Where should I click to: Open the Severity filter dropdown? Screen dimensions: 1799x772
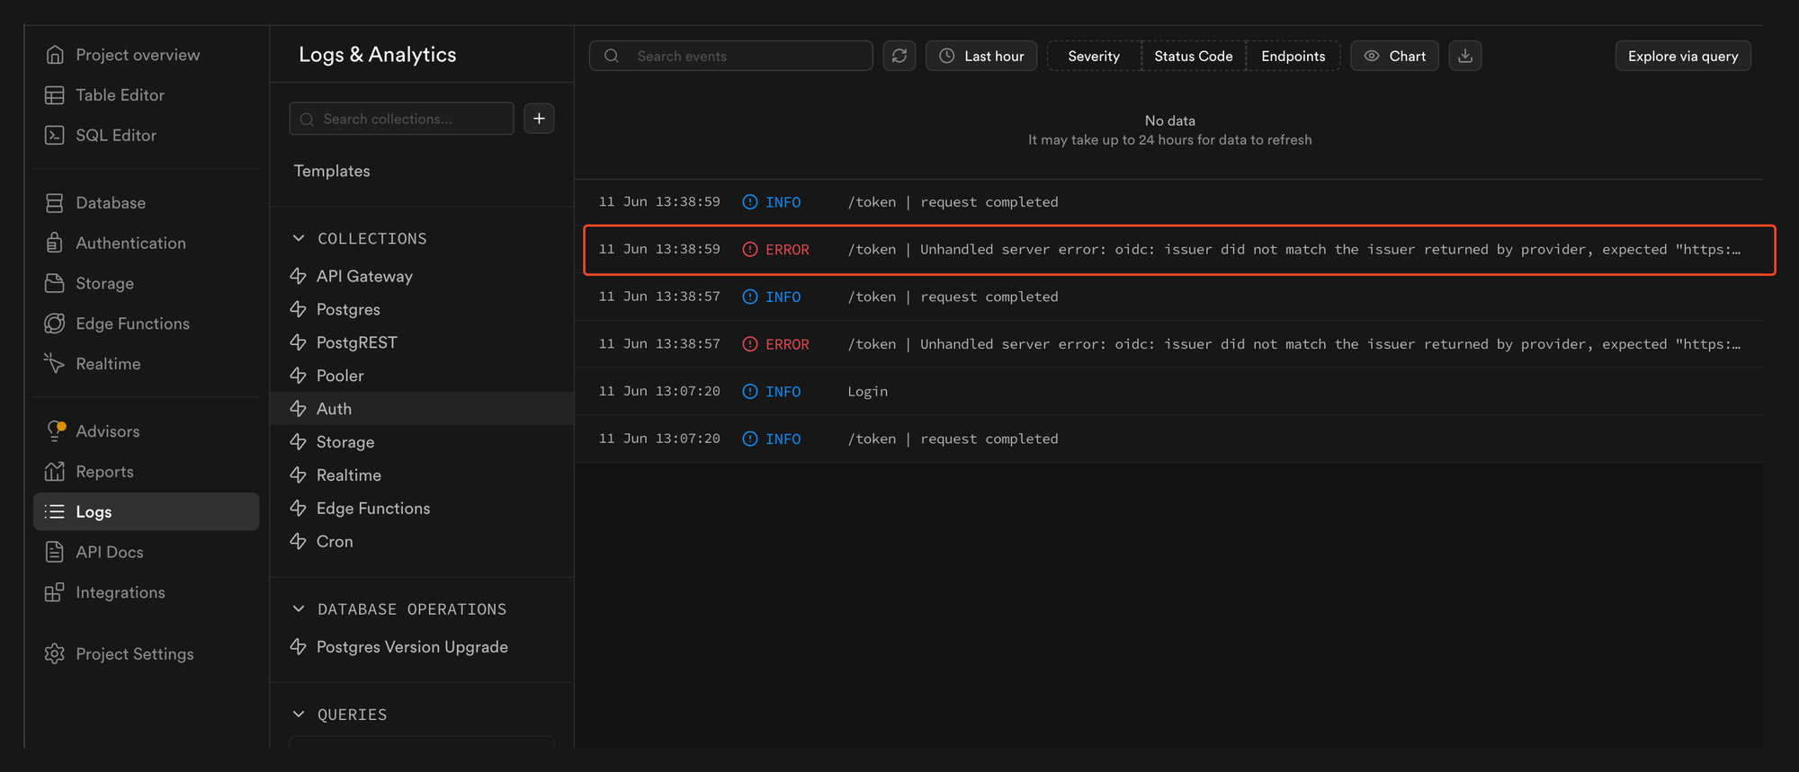(x=1093, y=56)
